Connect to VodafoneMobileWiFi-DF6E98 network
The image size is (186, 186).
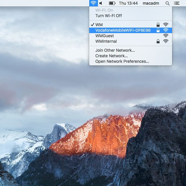click(x=123, y=30)
